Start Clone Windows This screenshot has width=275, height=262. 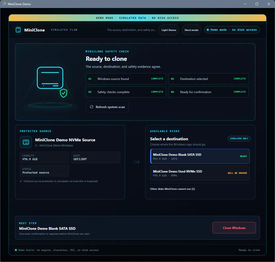pyautogui.click(x=234, y=228)
